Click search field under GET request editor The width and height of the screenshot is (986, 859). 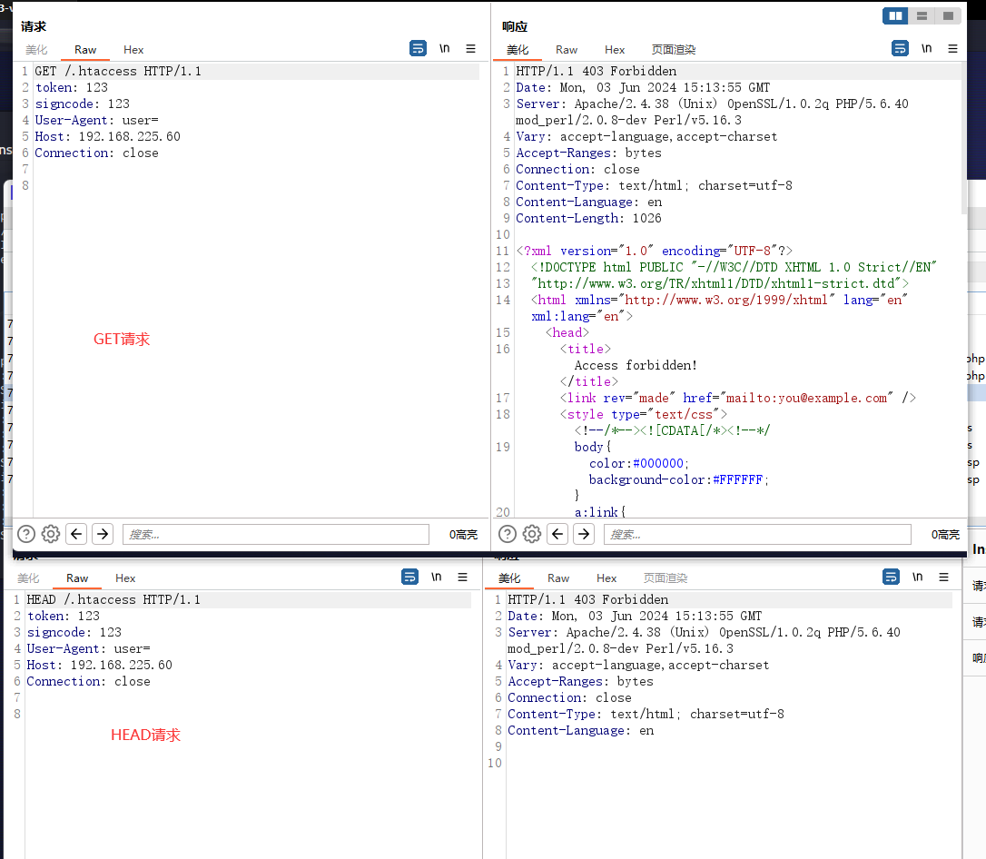[x=275, y=535]
